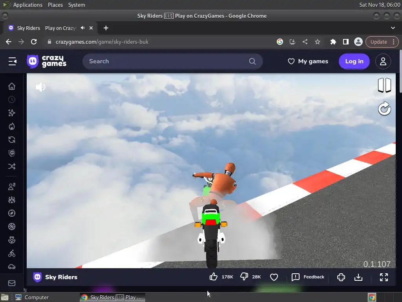
Task: Open Chrome profile account icon
Action: pos(358,42)
